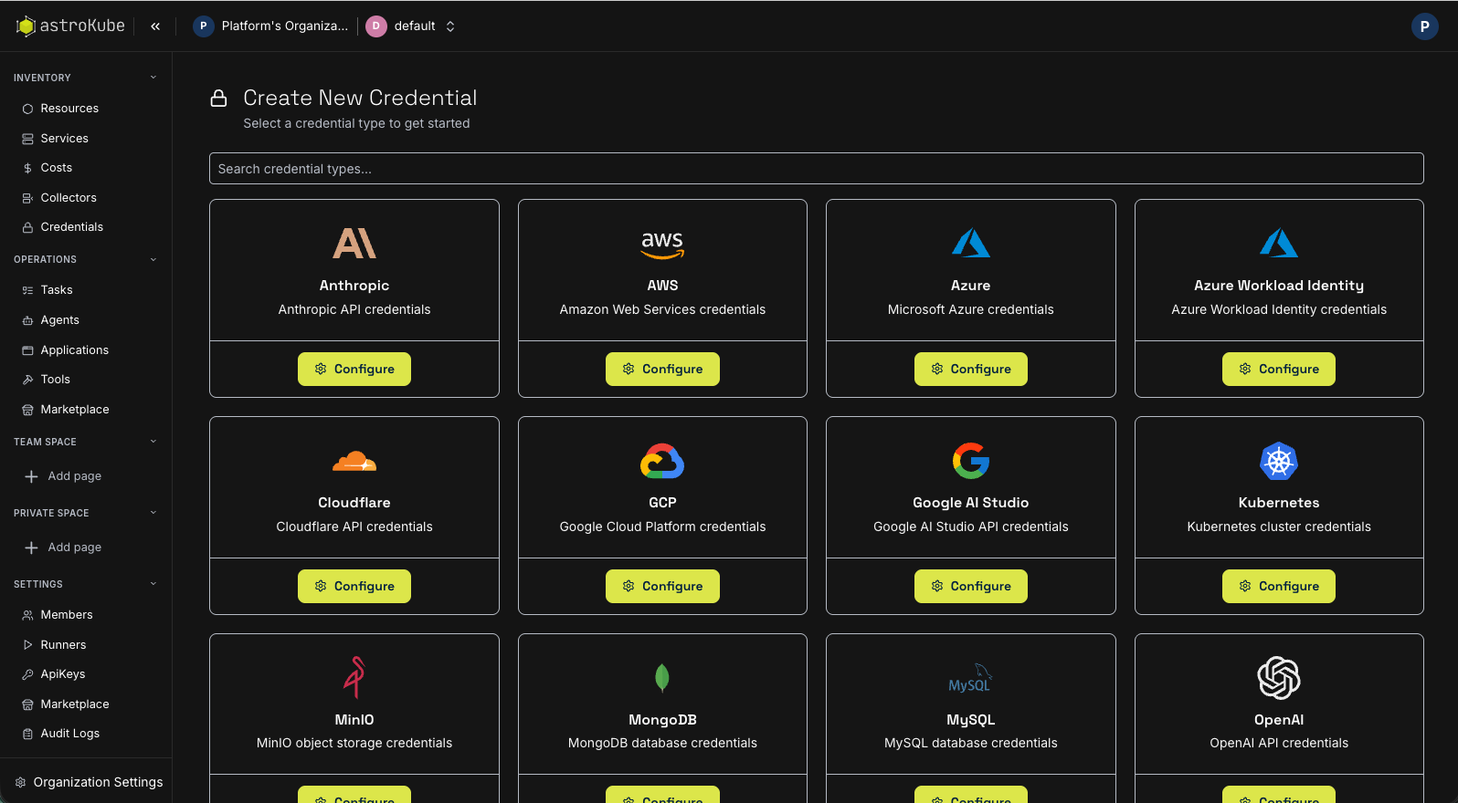Click the Members people icon
The width and height of the screenshot is (1458, 803).
pyautogui.click(x=27, y=615)
